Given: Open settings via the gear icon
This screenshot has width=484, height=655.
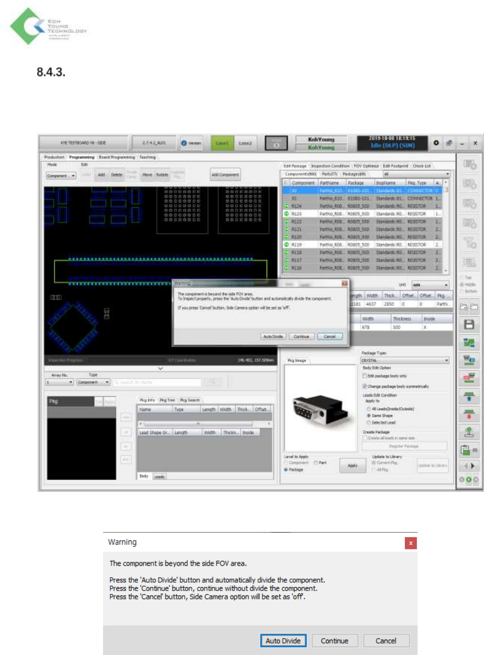Looking at the screenshot, I should [x=436, y=143].
